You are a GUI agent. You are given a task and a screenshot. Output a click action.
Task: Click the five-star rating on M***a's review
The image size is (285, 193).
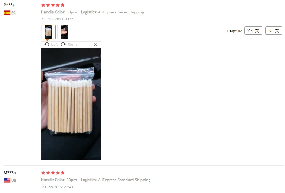[53, 173]
